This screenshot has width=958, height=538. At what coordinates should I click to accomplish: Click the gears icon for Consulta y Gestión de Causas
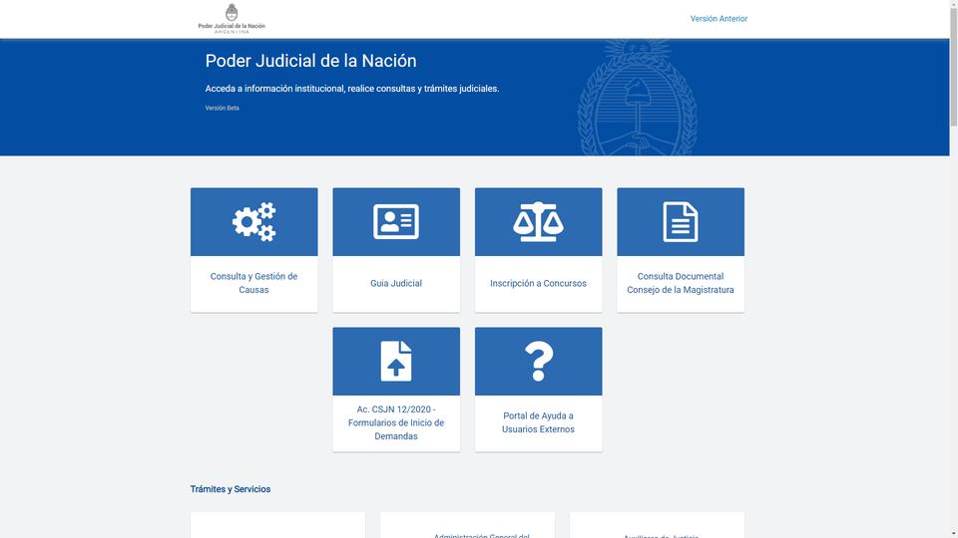[254, 221]
